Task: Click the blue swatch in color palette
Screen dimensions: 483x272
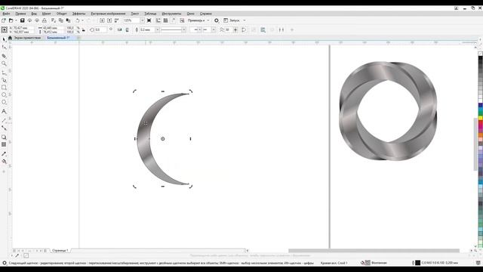Action: point(481,106)
